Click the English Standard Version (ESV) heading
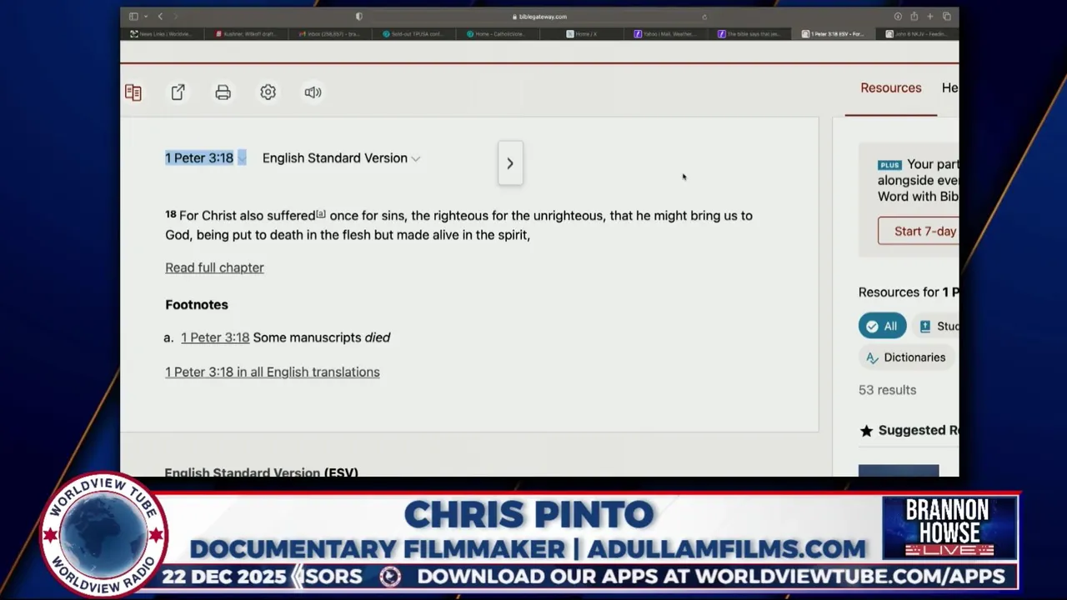1067x600 pixels. pos(261,472)
